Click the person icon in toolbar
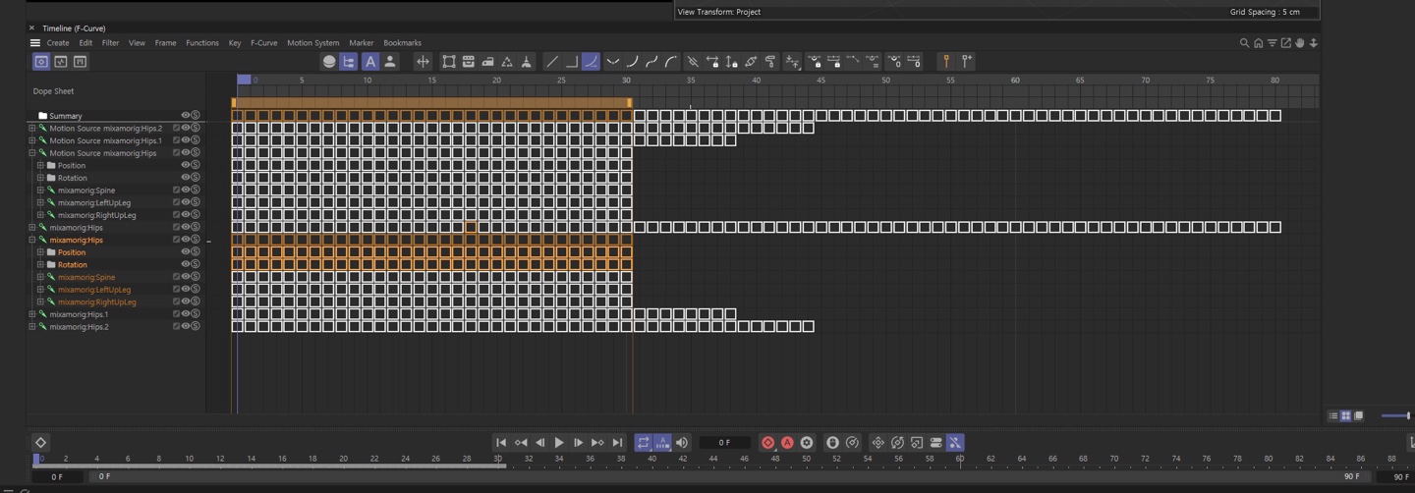 [390, 62]
